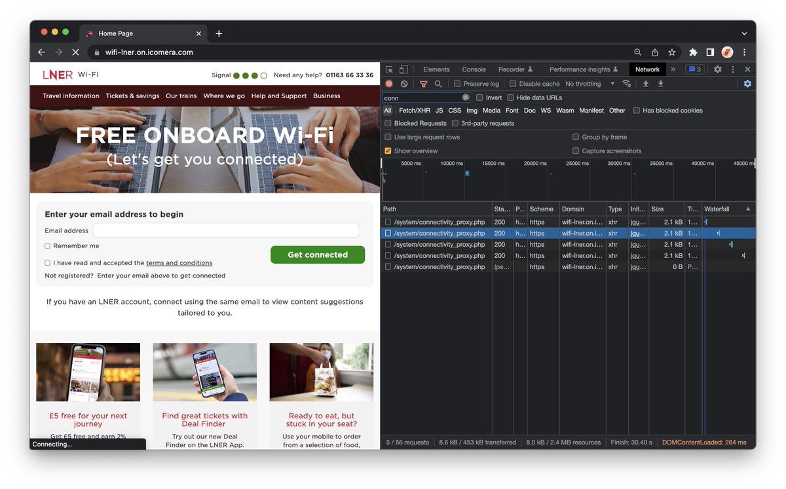Tick the Invert checkbox
The width and height of the screenshot is (786, 489).
coord(479,98)
